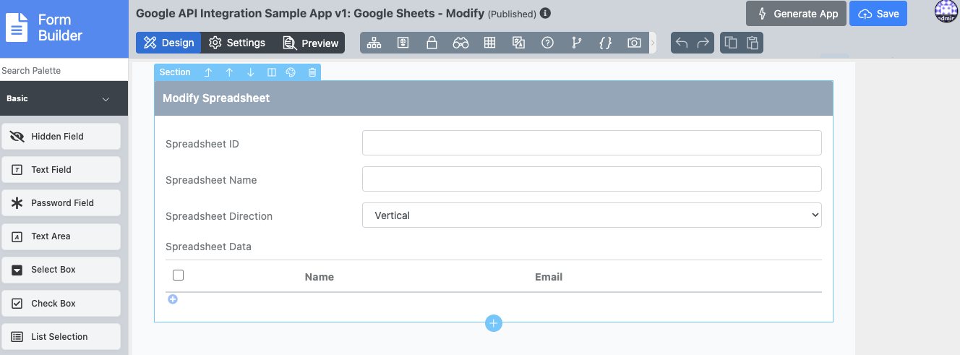Open the section style palette icon
960x355 pixels.
(x=291, y=72)
